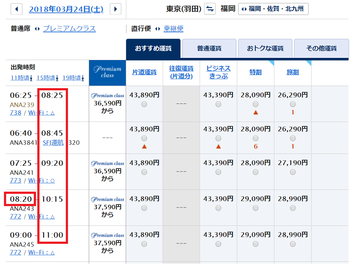351x264 pixels.
Task: Open 往復運賃(片道分) fare details
Action: pos(181,72)
